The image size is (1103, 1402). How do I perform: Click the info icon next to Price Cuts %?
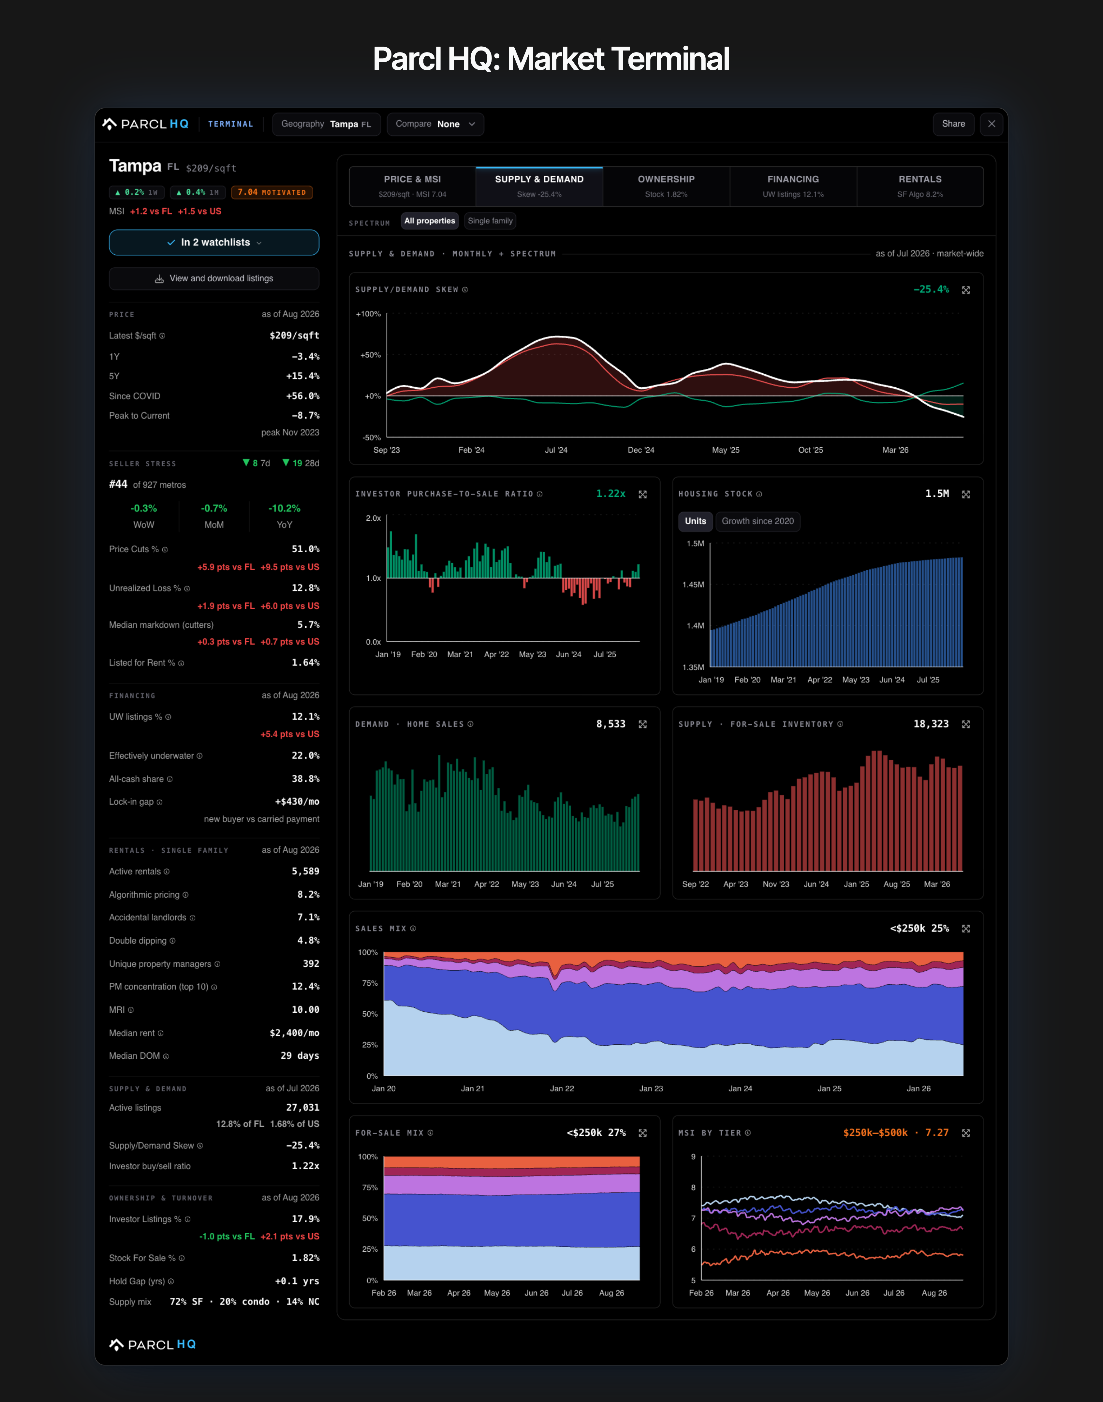tap(165, 550)
